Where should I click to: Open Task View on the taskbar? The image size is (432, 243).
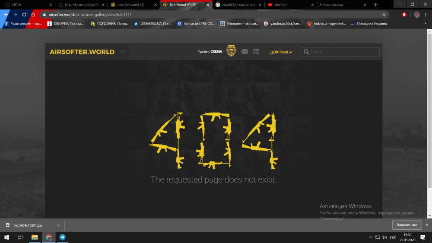pos(20,237)
